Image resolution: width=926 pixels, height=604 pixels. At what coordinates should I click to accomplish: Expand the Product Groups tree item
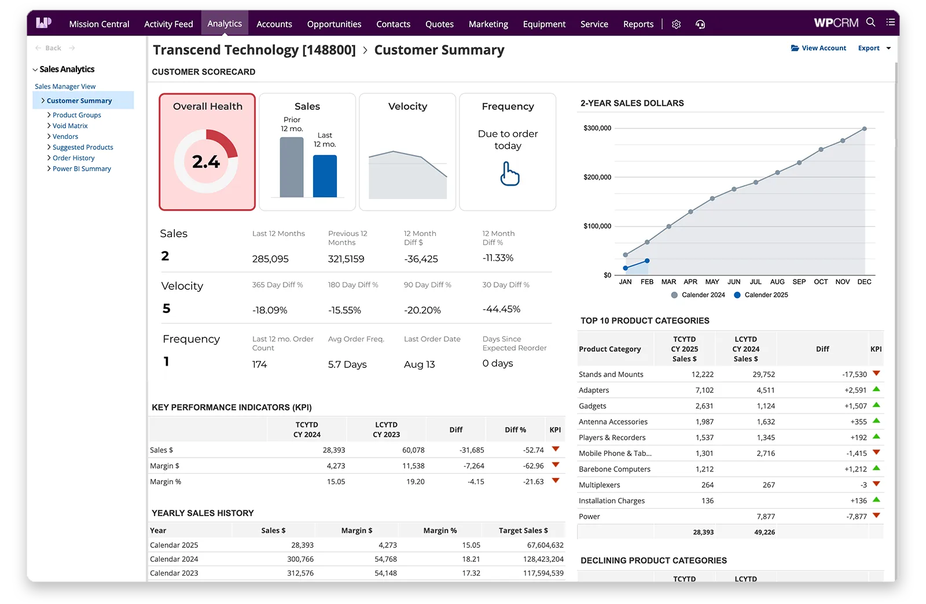pyautogui.click(x=49, y=115)
